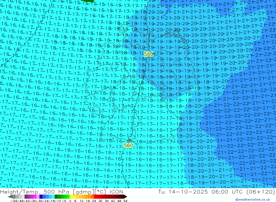This screenshot has height=202, width=276.
Task: Click the upper 560 contour label
Action: point(148,54)
